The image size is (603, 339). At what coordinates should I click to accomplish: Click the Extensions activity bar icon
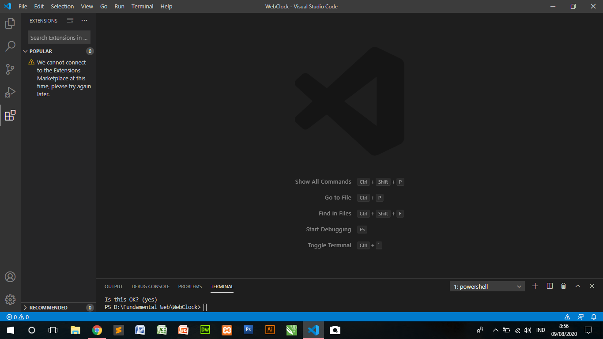(x=10, y=116)
